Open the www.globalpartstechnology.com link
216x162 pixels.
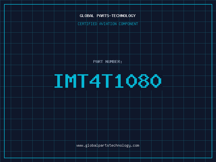pos(108,146)
